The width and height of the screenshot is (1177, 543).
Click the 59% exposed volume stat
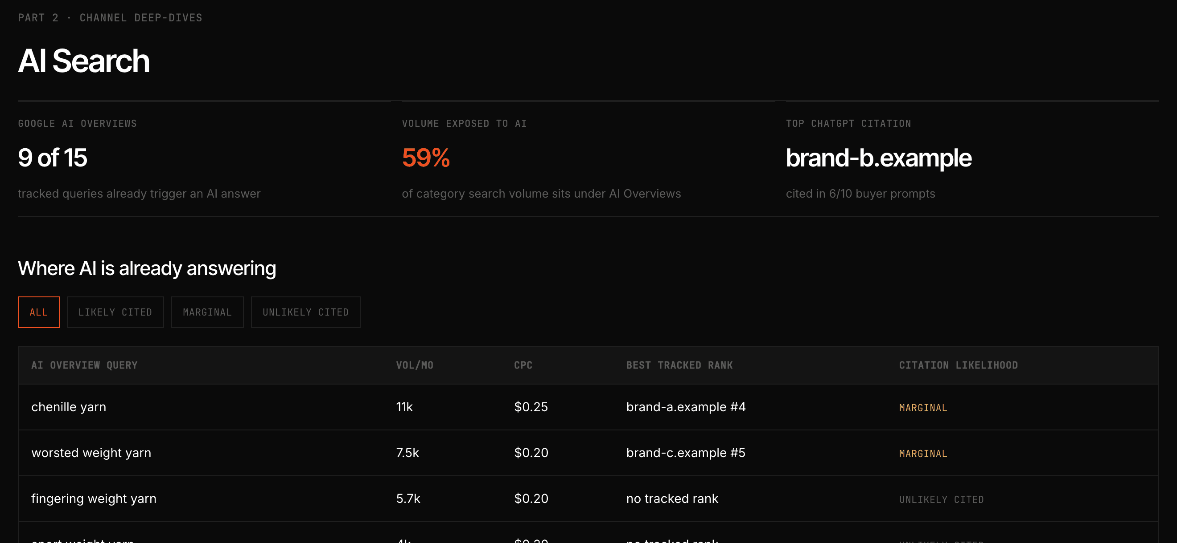point(426,158)
